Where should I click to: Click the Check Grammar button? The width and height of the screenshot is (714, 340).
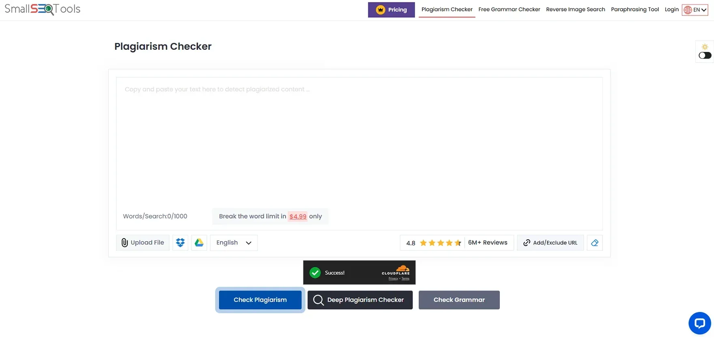459,300
